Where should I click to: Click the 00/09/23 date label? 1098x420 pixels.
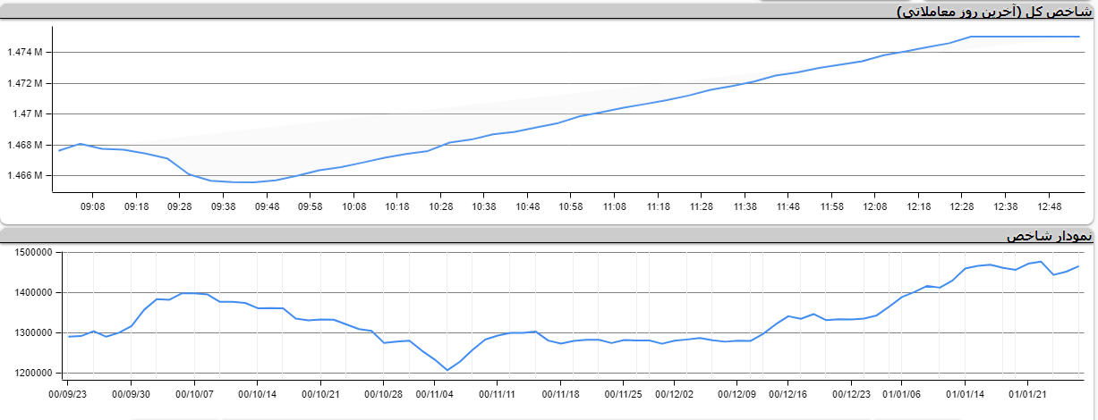tap(68, 393)
